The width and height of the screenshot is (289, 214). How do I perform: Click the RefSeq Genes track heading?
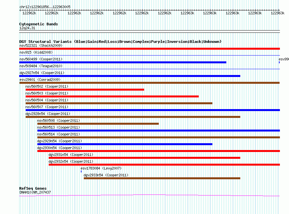(33, 188)
